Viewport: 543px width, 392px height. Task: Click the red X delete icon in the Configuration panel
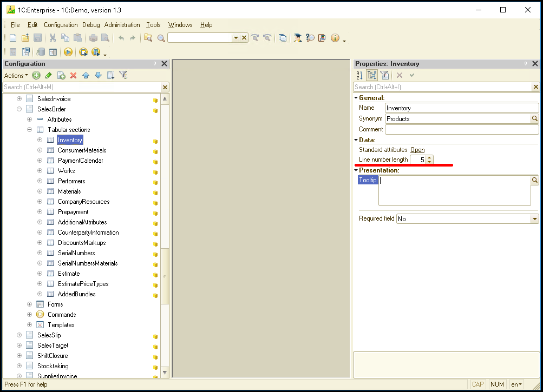[74, 75]
